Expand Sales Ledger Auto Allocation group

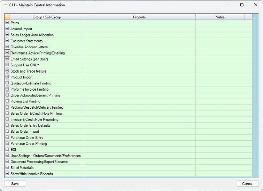[x=7, y=35]
